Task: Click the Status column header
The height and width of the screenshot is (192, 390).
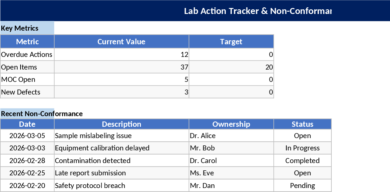Action: click(302, 124)
